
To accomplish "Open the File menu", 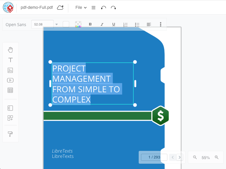I will point(81,8).
